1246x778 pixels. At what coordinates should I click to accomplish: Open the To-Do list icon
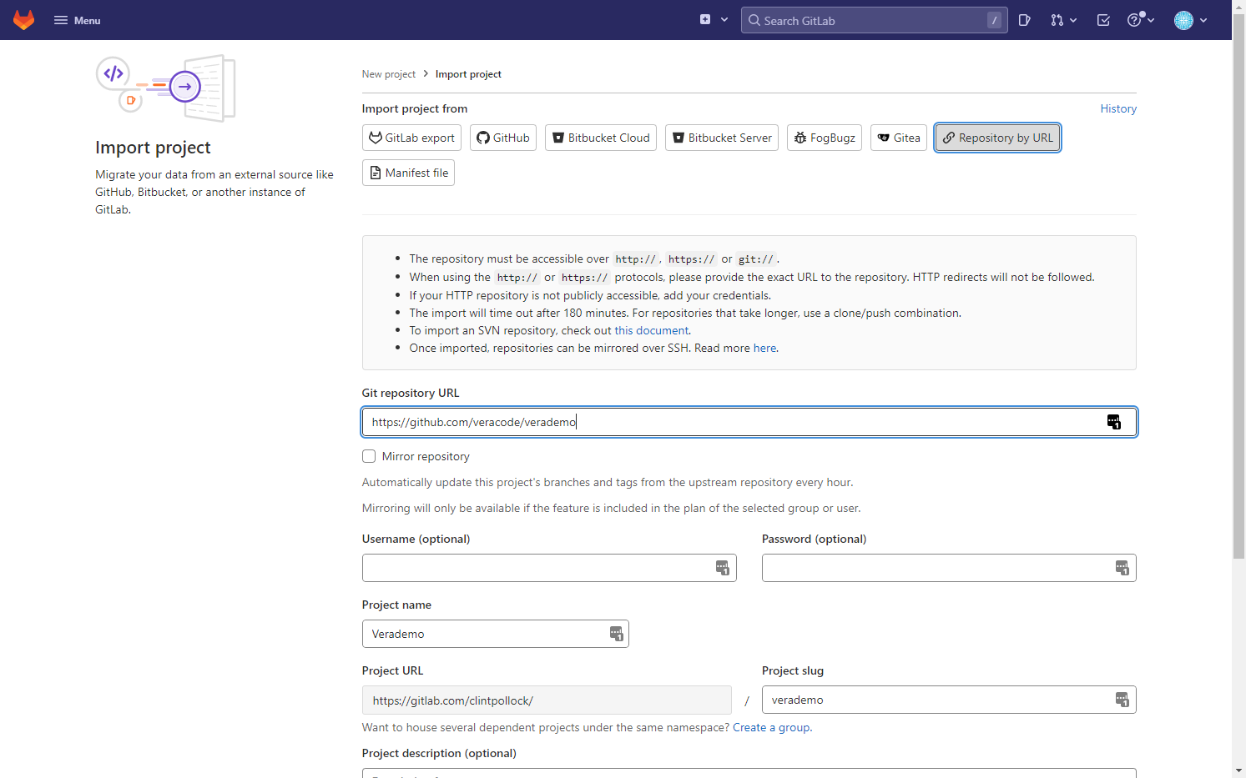(1103, 20)
